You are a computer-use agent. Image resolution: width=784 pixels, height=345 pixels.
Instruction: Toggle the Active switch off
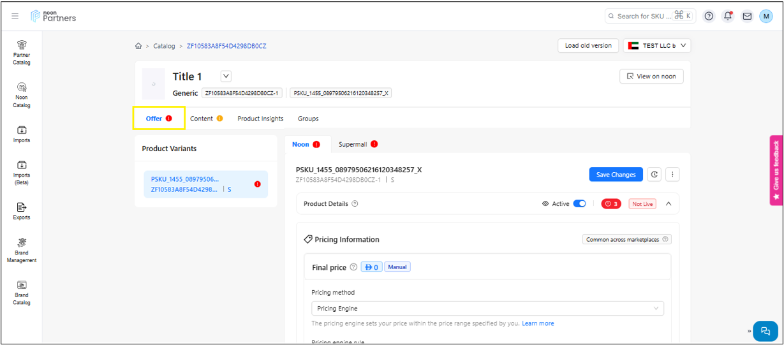coord(579,204)
